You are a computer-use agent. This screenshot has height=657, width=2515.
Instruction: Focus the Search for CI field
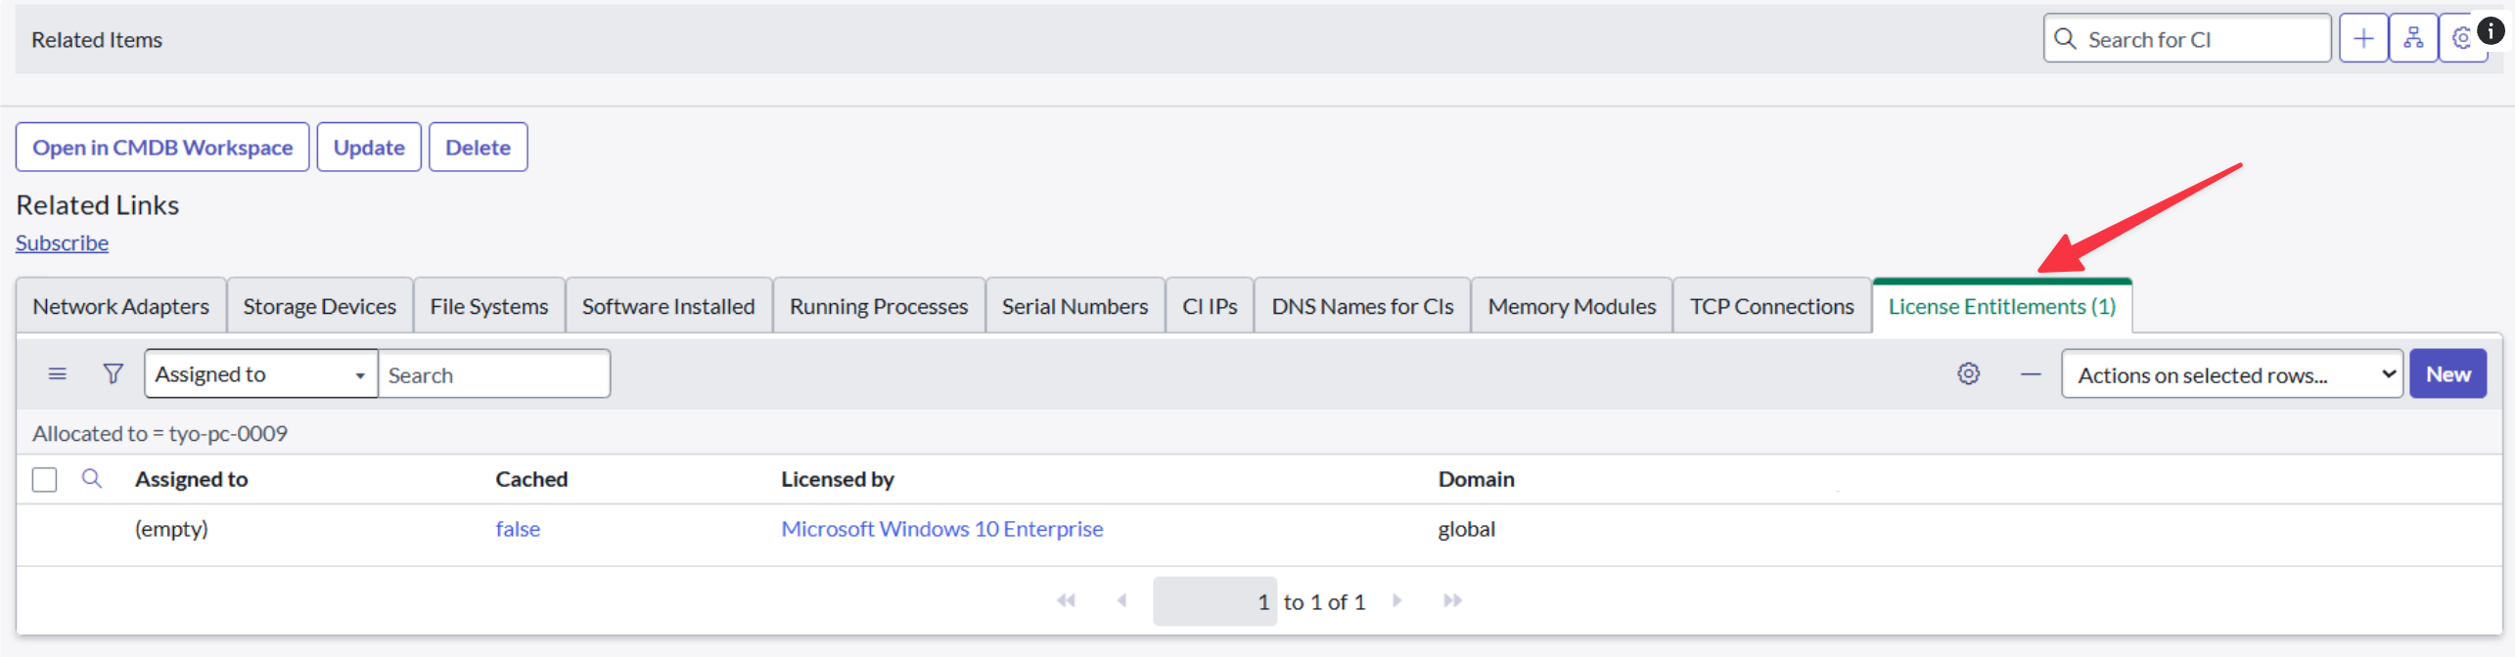[x=2187, y=39]
